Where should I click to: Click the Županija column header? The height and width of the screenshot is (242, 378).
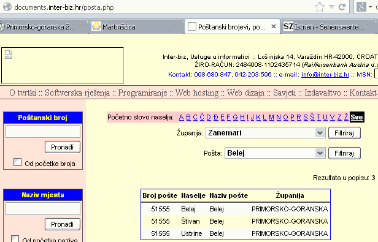tap(290, 195)
